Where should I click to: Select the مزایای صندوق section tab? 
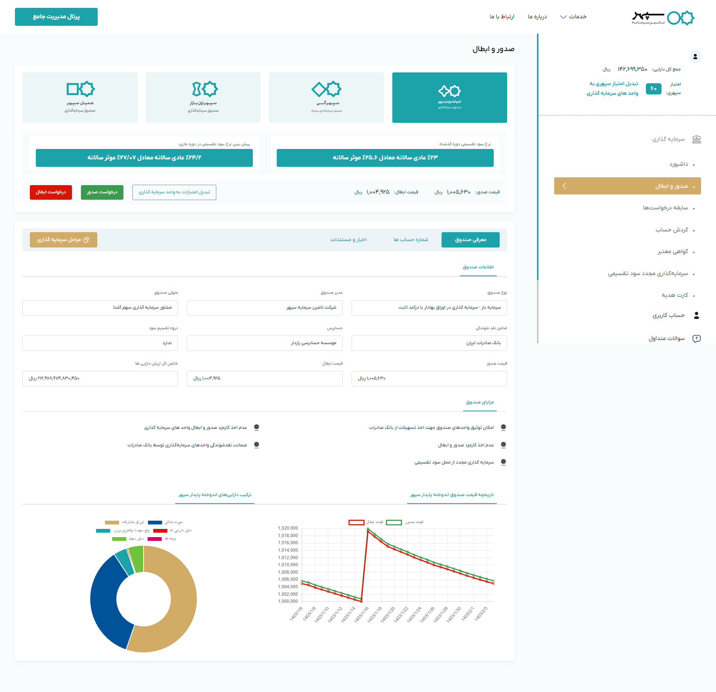pyautogui.click(x=480, y=402)
